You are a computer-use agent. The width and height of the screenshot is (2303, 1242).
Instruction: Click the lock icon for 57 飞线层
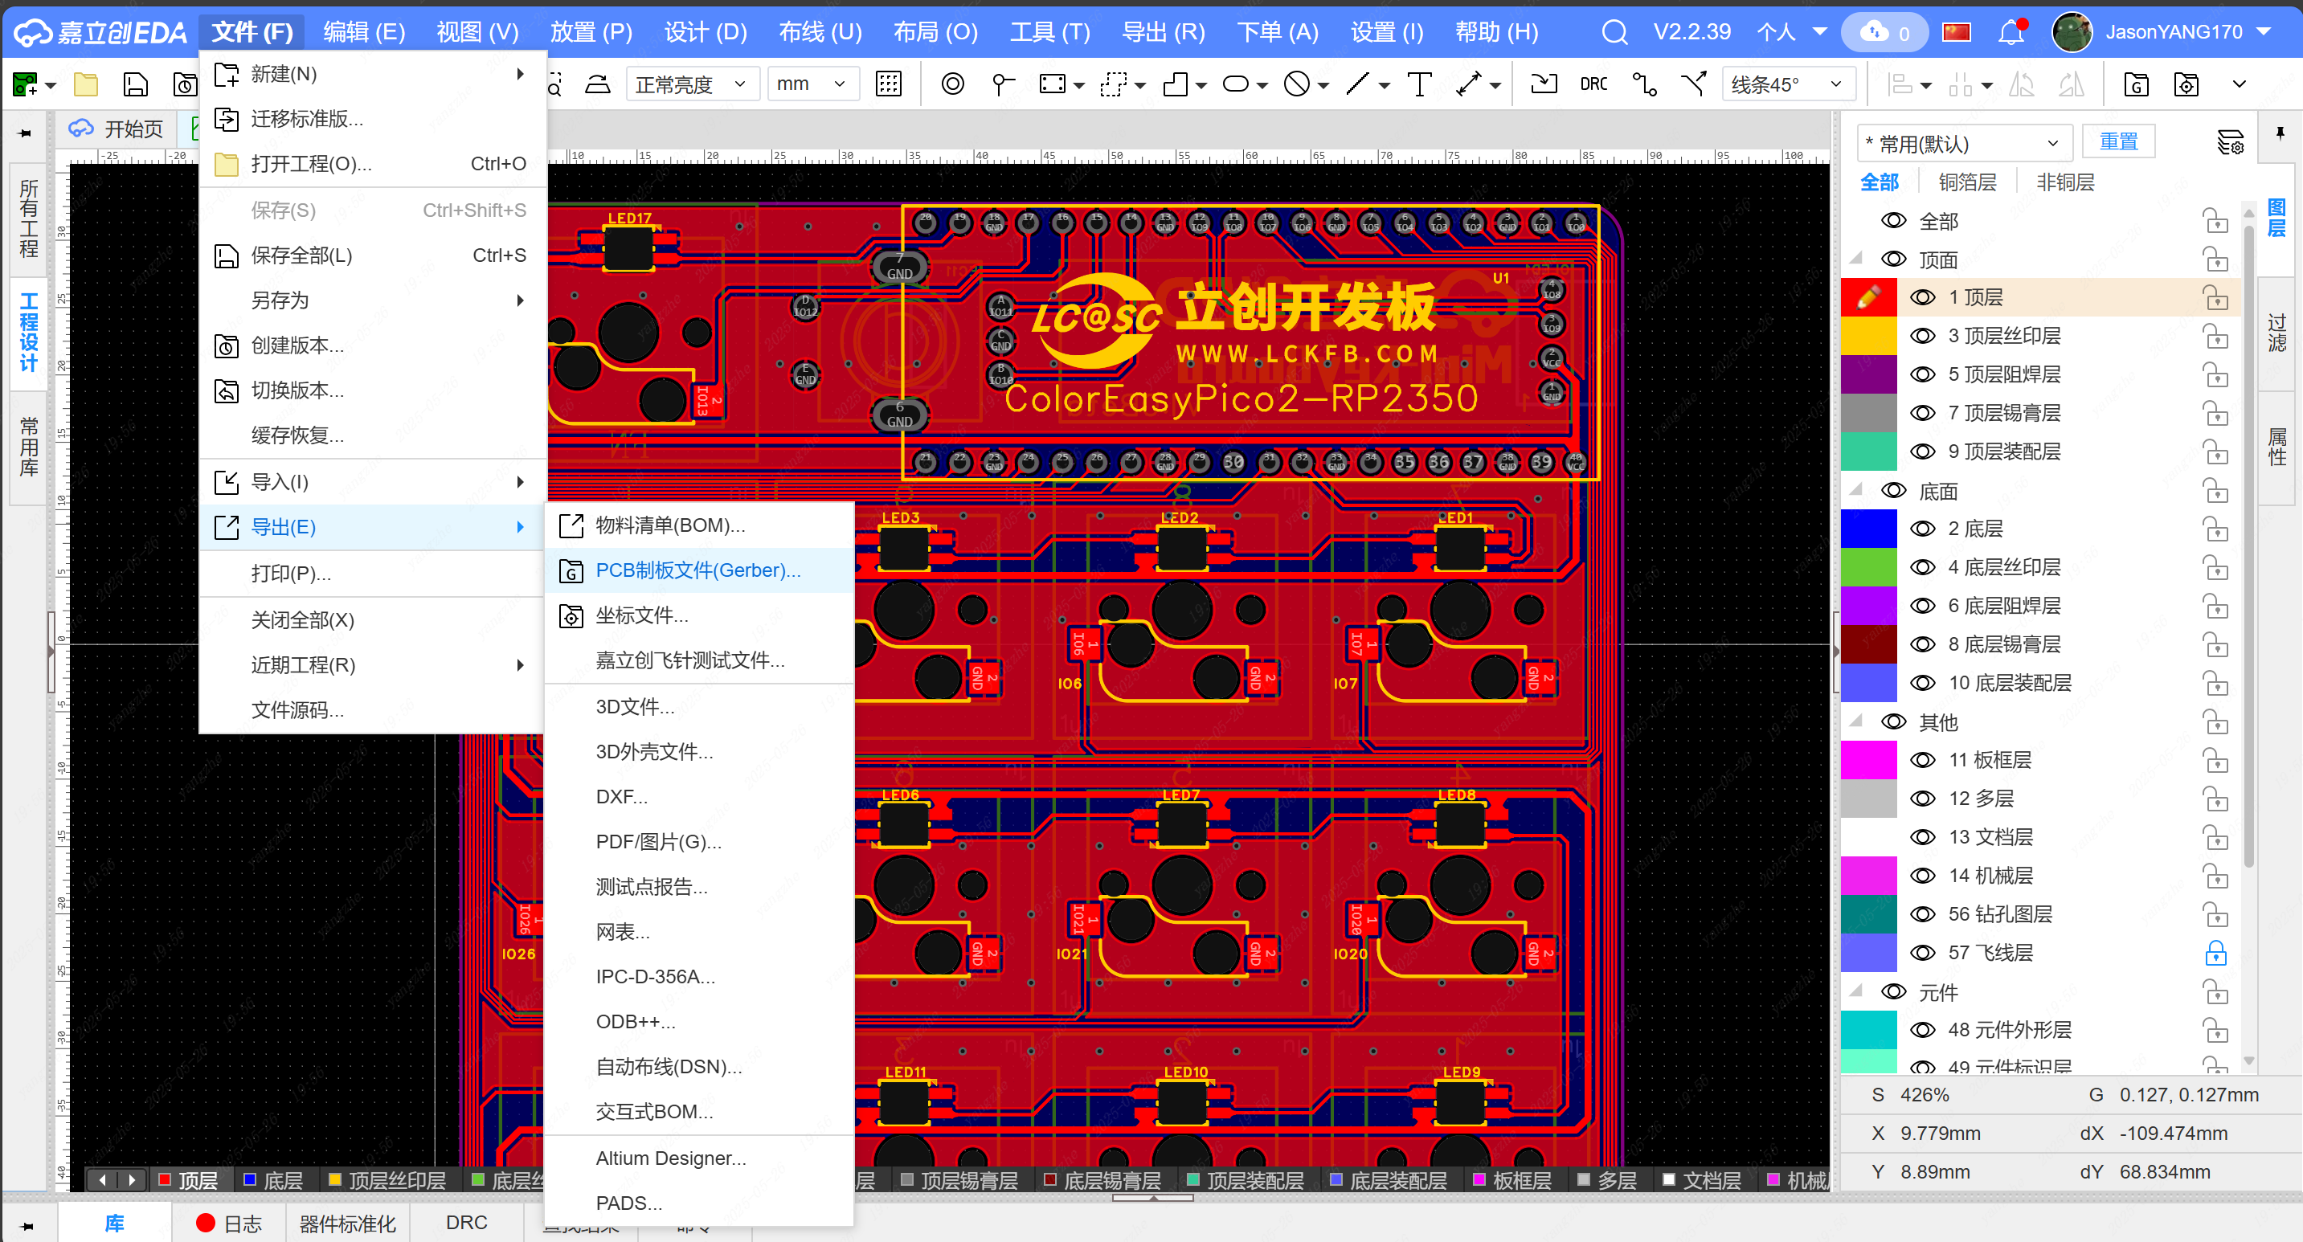tap(2215, 953)
